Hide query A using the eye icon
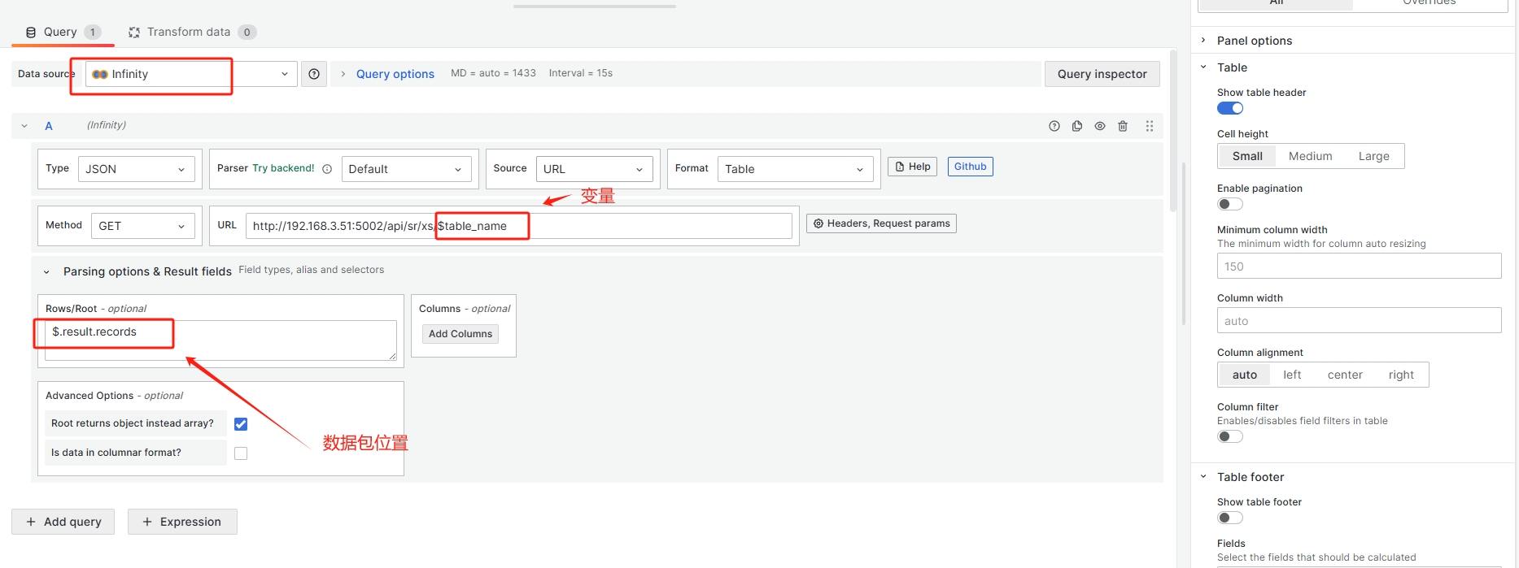 (x=1100, y=126)
